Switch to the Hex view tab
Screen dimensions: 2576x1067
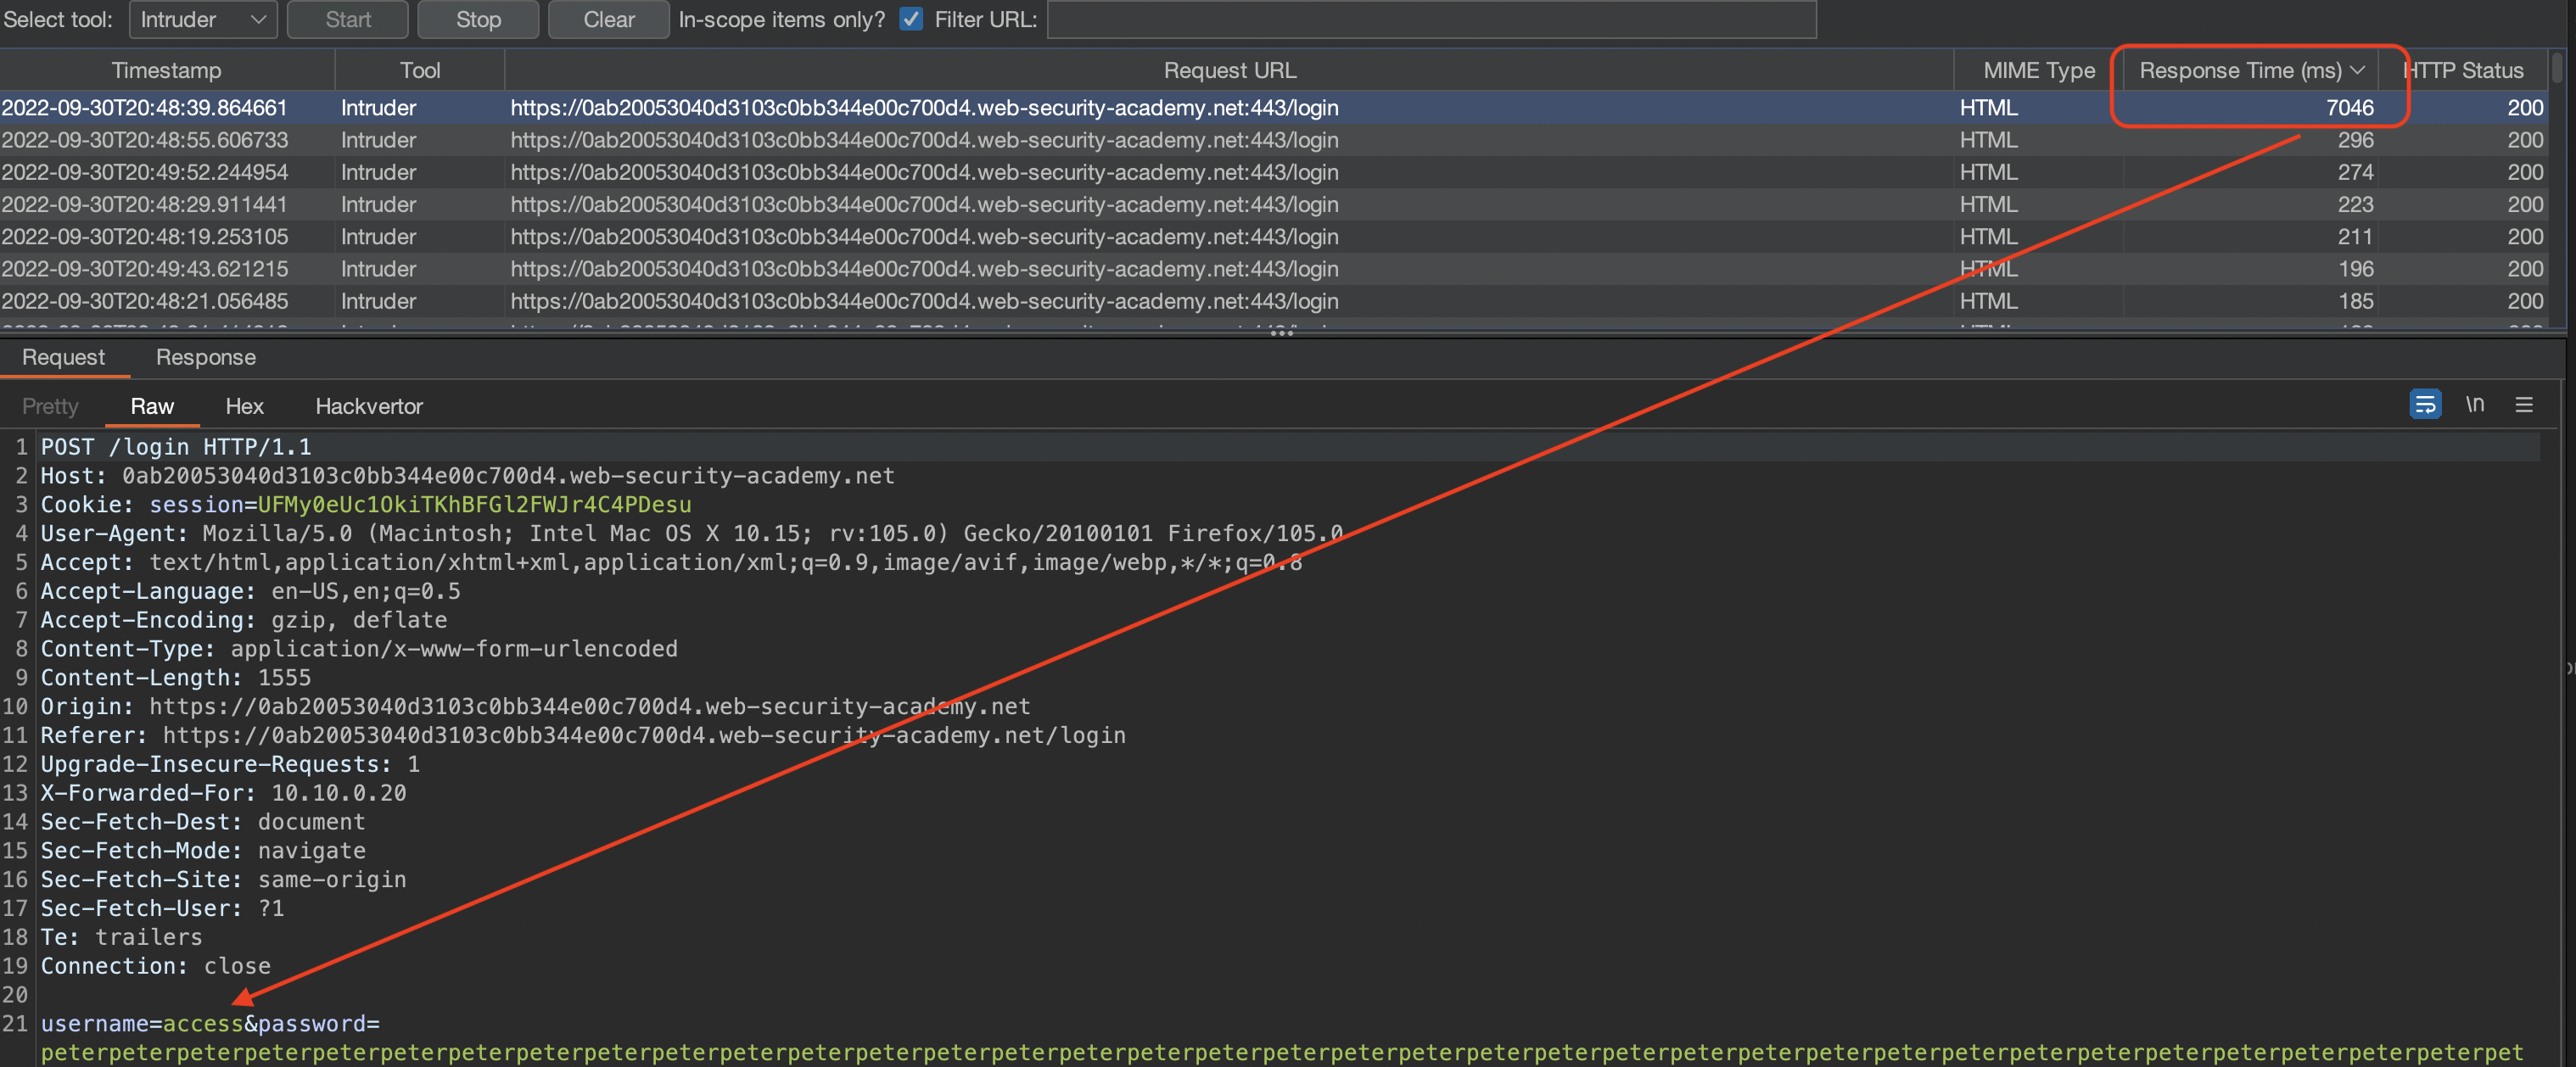[x=244, y=406]
